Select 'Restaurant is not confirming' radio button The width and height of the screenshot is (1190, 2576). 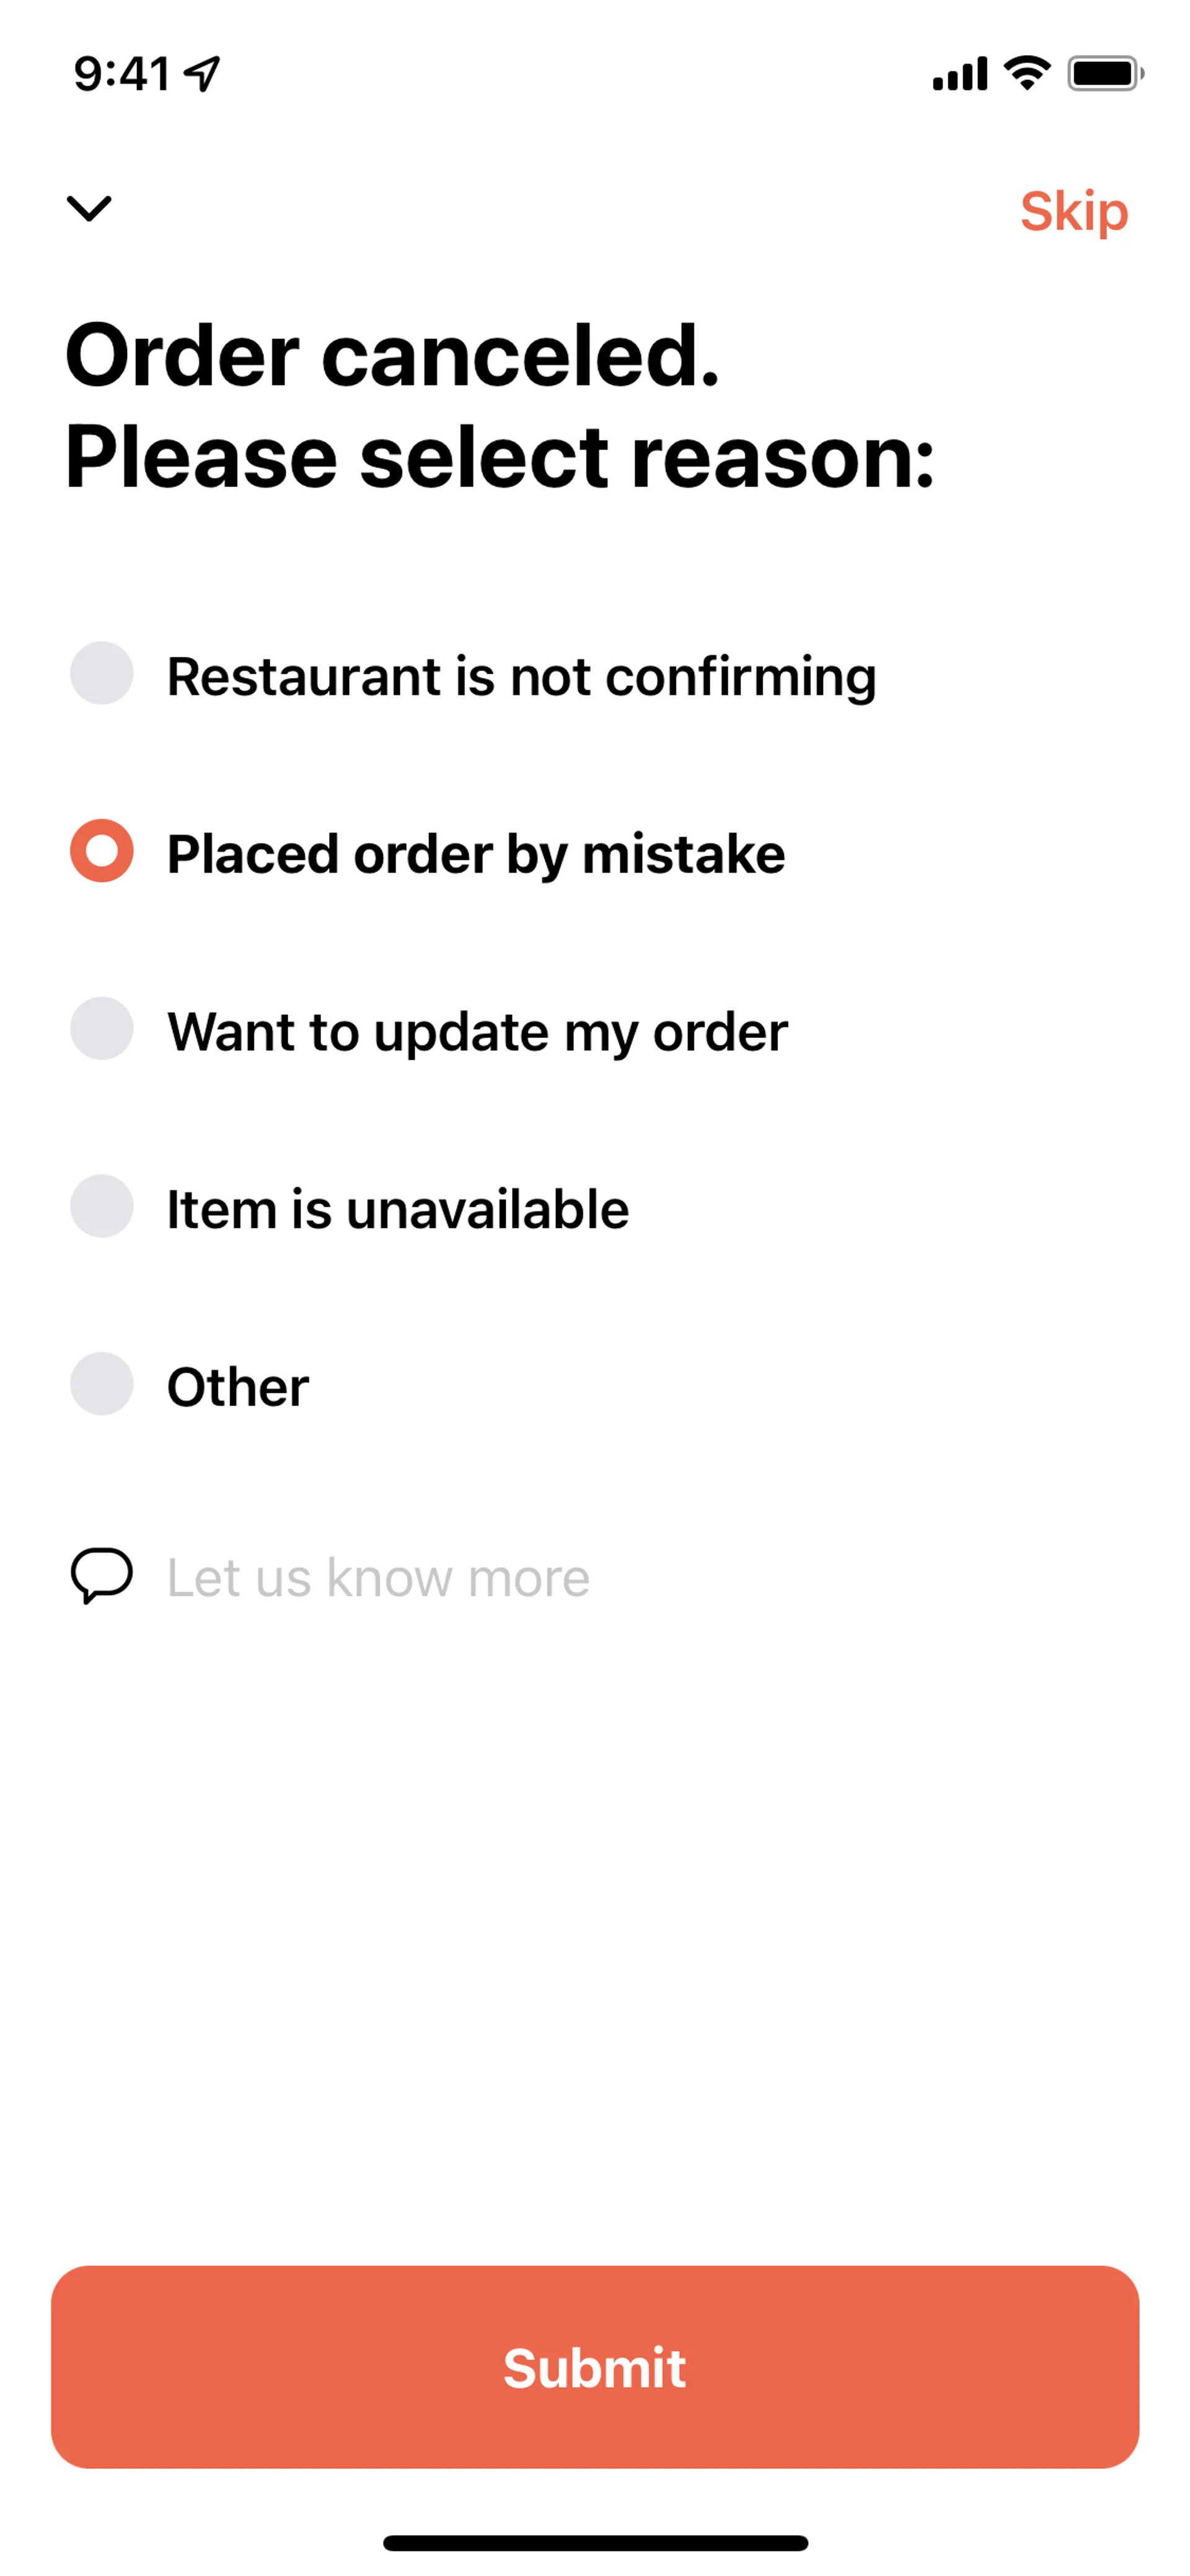coord(102,673)
